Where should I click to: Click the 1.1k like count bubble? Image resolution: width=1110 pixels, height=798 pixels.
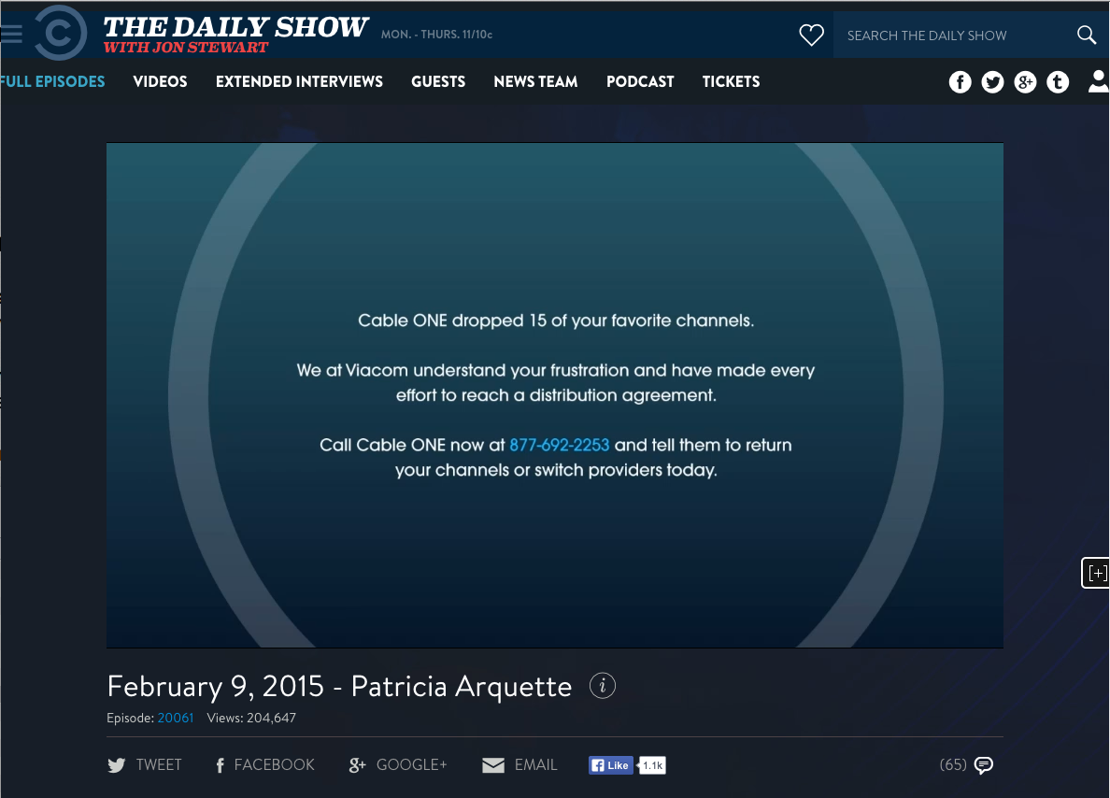tap(652, 764)
